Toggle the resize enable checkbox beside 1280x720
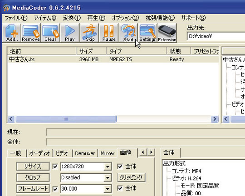This screenshot has height=196, width=245. point(55,167)
